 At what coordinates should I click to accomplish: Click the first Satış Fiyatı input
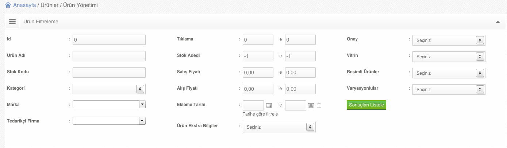pos(258,73)
